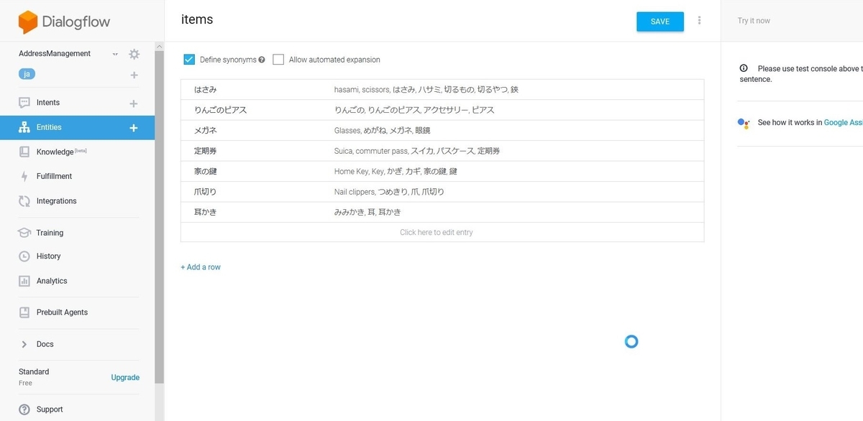The width and height of the screenshot is (863, 421).
Task: Click the Intents speech bubble icon
Action: [24, 103]
